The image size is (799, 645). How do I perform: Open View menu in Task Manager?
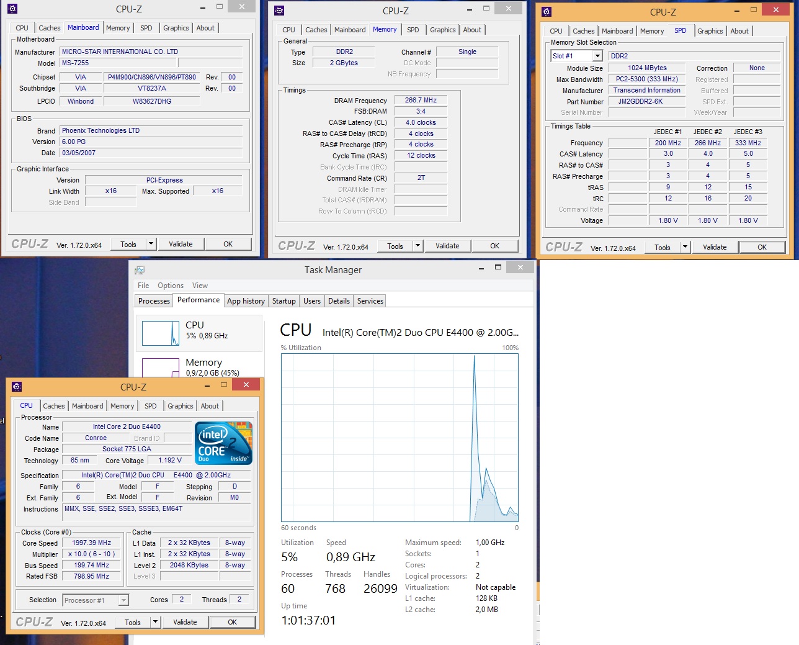[200, 286]
